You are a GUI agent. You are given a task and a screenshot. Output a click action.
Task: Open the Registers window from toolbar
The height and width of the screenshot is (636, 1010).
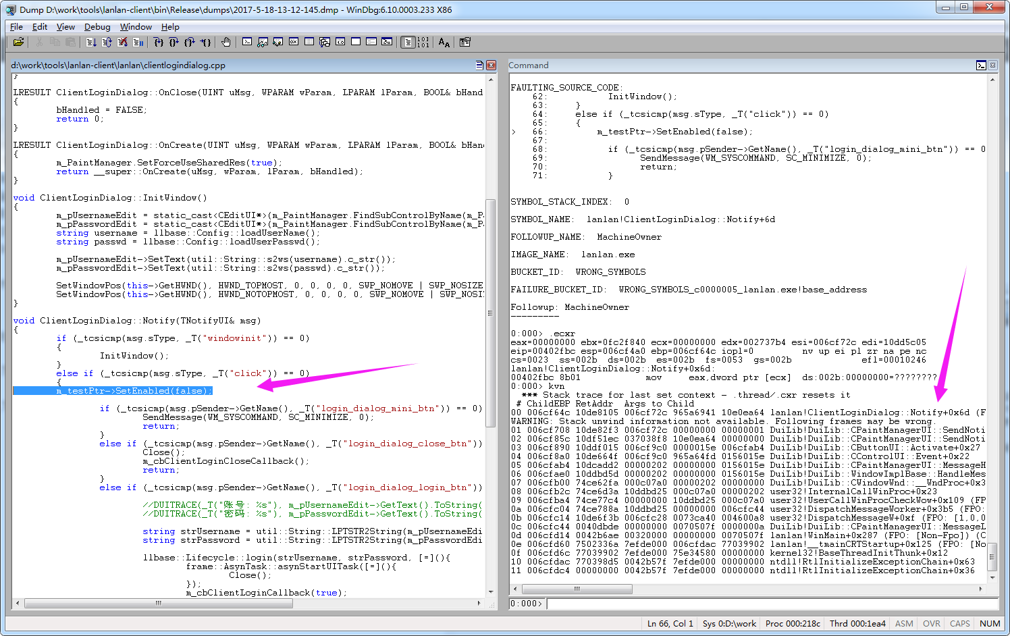click(x=294, y=42)
